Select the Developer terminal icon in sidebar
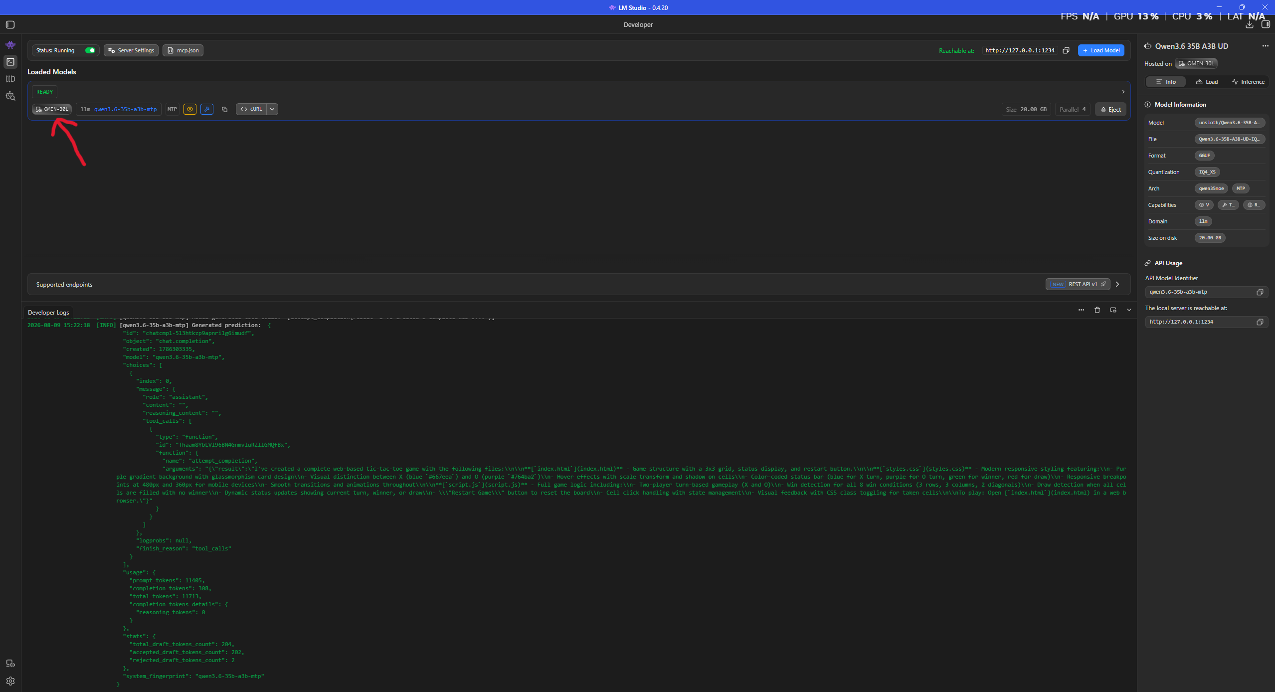 coord(10,62)
